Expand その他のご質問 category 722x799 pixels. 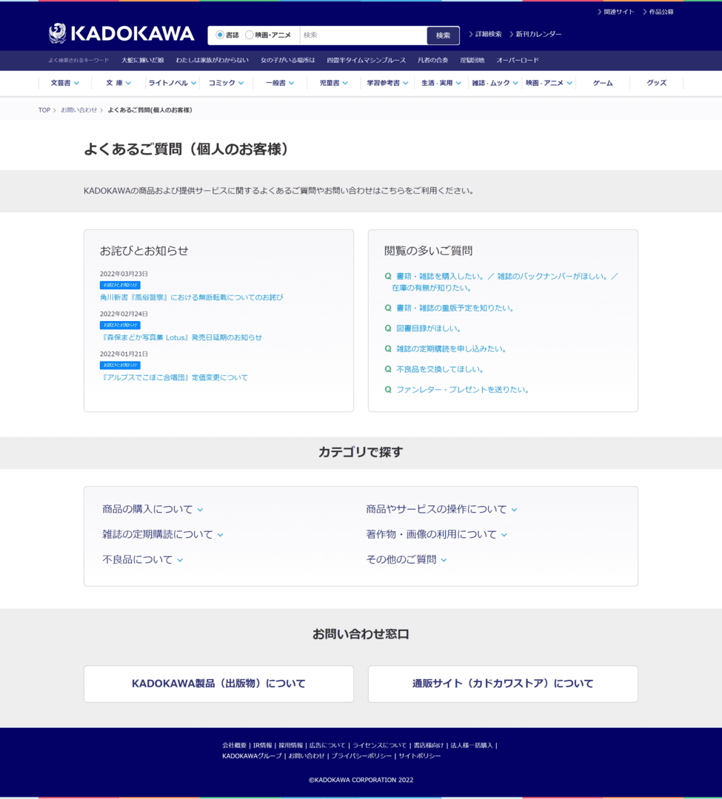click(x=407, y=559)
